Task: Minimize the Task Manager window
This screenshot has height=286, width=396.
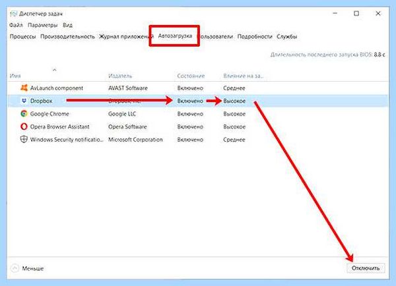Action: coord(335,13)
